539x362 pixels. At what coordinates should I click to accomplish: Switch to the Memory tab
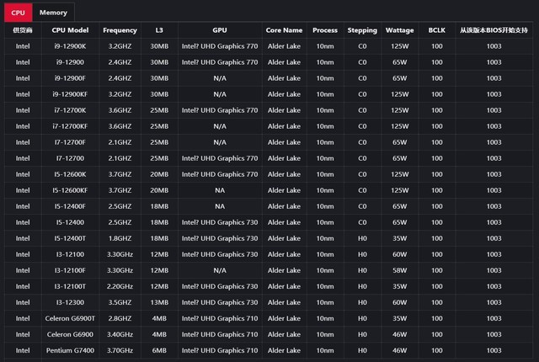click(x=53, y=13)
